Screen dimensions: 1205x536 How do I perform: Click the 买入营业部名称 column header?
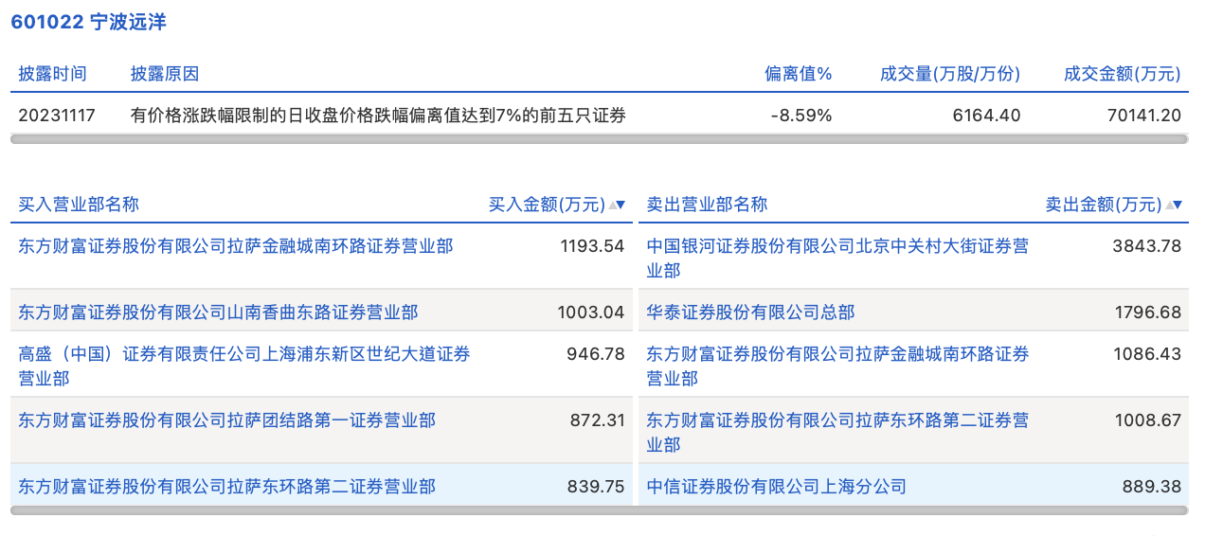click(x=79, y=205)
